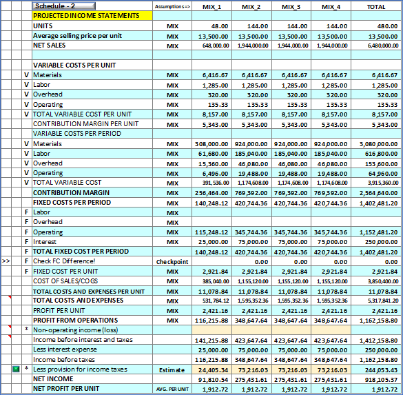Image resolution: width=403 pixels, height=395 pixels.
Task: Select NET SALES value 648,000.00
Action: 211,45
